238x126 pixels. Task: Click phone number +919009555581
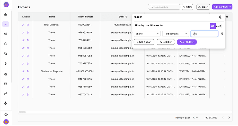[85, 71]
